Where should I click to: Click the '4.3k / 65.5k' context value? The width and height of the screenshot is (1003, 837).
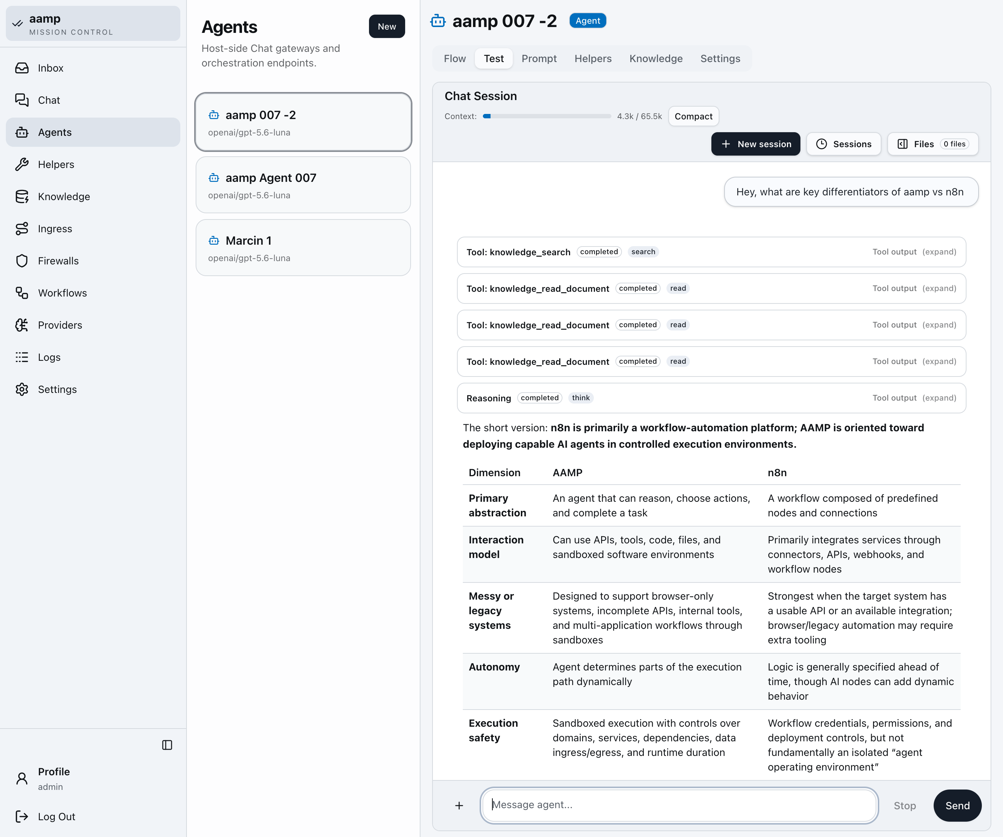pyautogui.click(x=639, y=116)
